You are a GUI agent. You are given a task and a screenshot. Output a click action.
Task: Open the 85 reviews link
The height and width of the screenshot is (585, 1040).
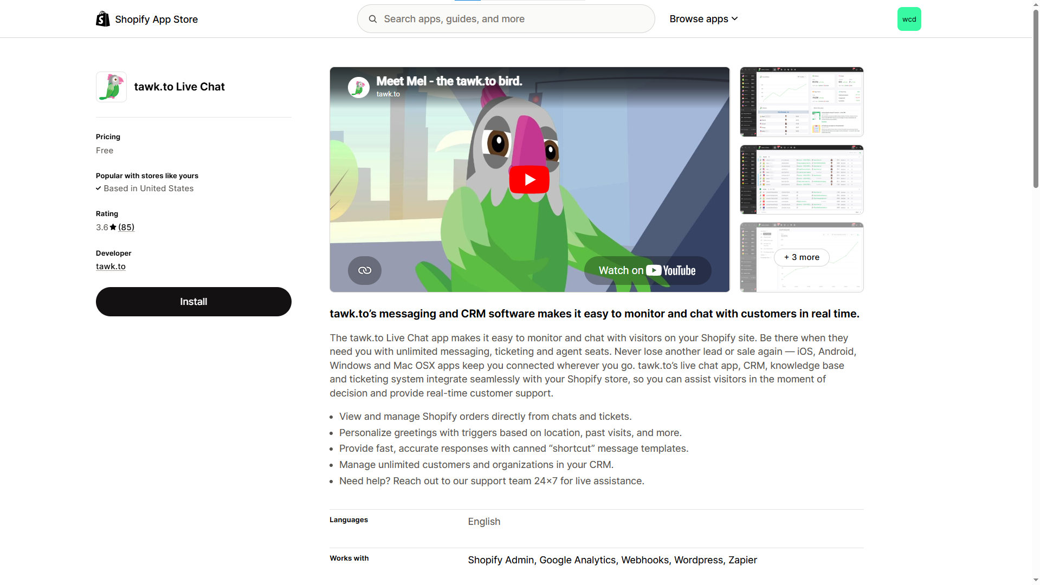(126, 227)
